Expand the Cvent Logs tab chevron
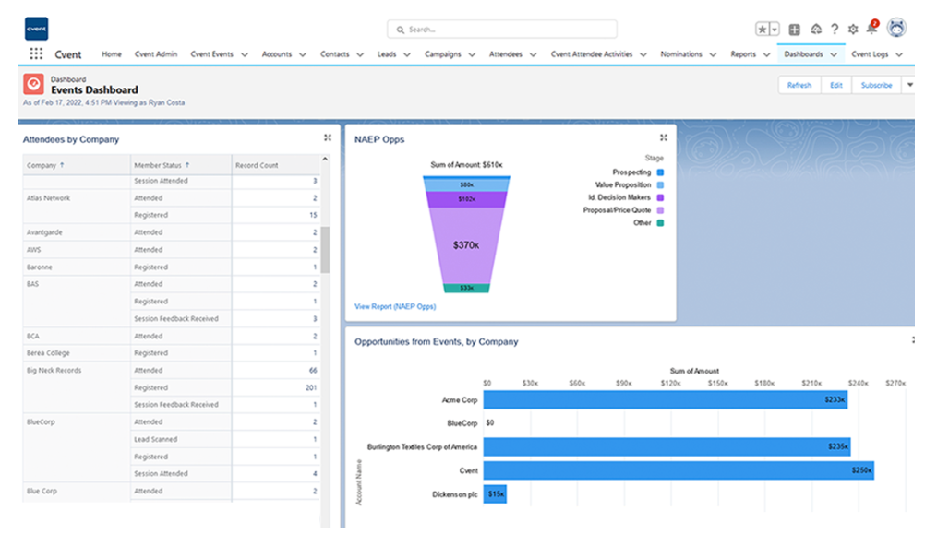 point(899,54)
